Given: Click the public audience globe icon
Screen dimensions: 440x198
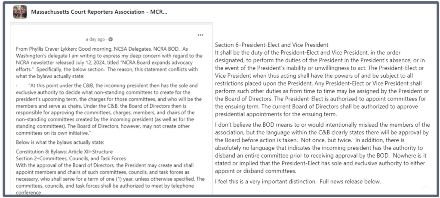Looking at the screenshot, I should point(111,40).
